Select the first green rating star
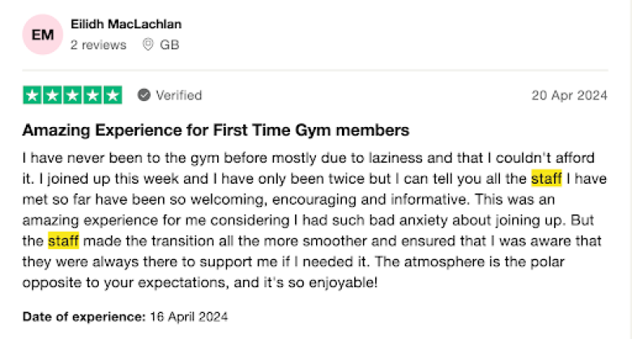 click(x=32, y=95)
